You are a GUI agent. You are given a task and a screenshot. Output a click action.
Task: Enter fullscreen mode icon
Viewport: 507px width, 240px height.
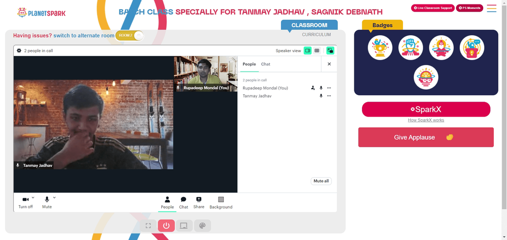click(148, 225)
